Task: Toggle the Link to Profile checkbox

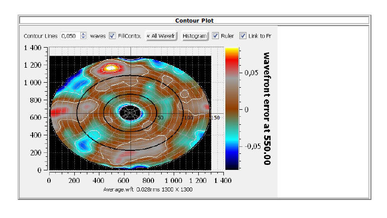Action: pos(243,36)
